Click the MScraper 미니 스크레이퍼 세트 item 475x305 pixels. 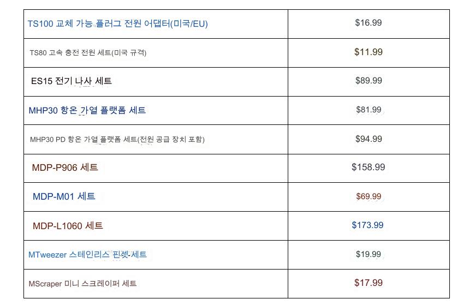pos(82,284)
